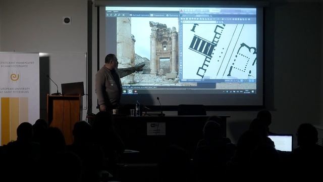Open File Explorer from projected taskbar
The width and height of the screenshot is (323, 182).
pos(125,92)
